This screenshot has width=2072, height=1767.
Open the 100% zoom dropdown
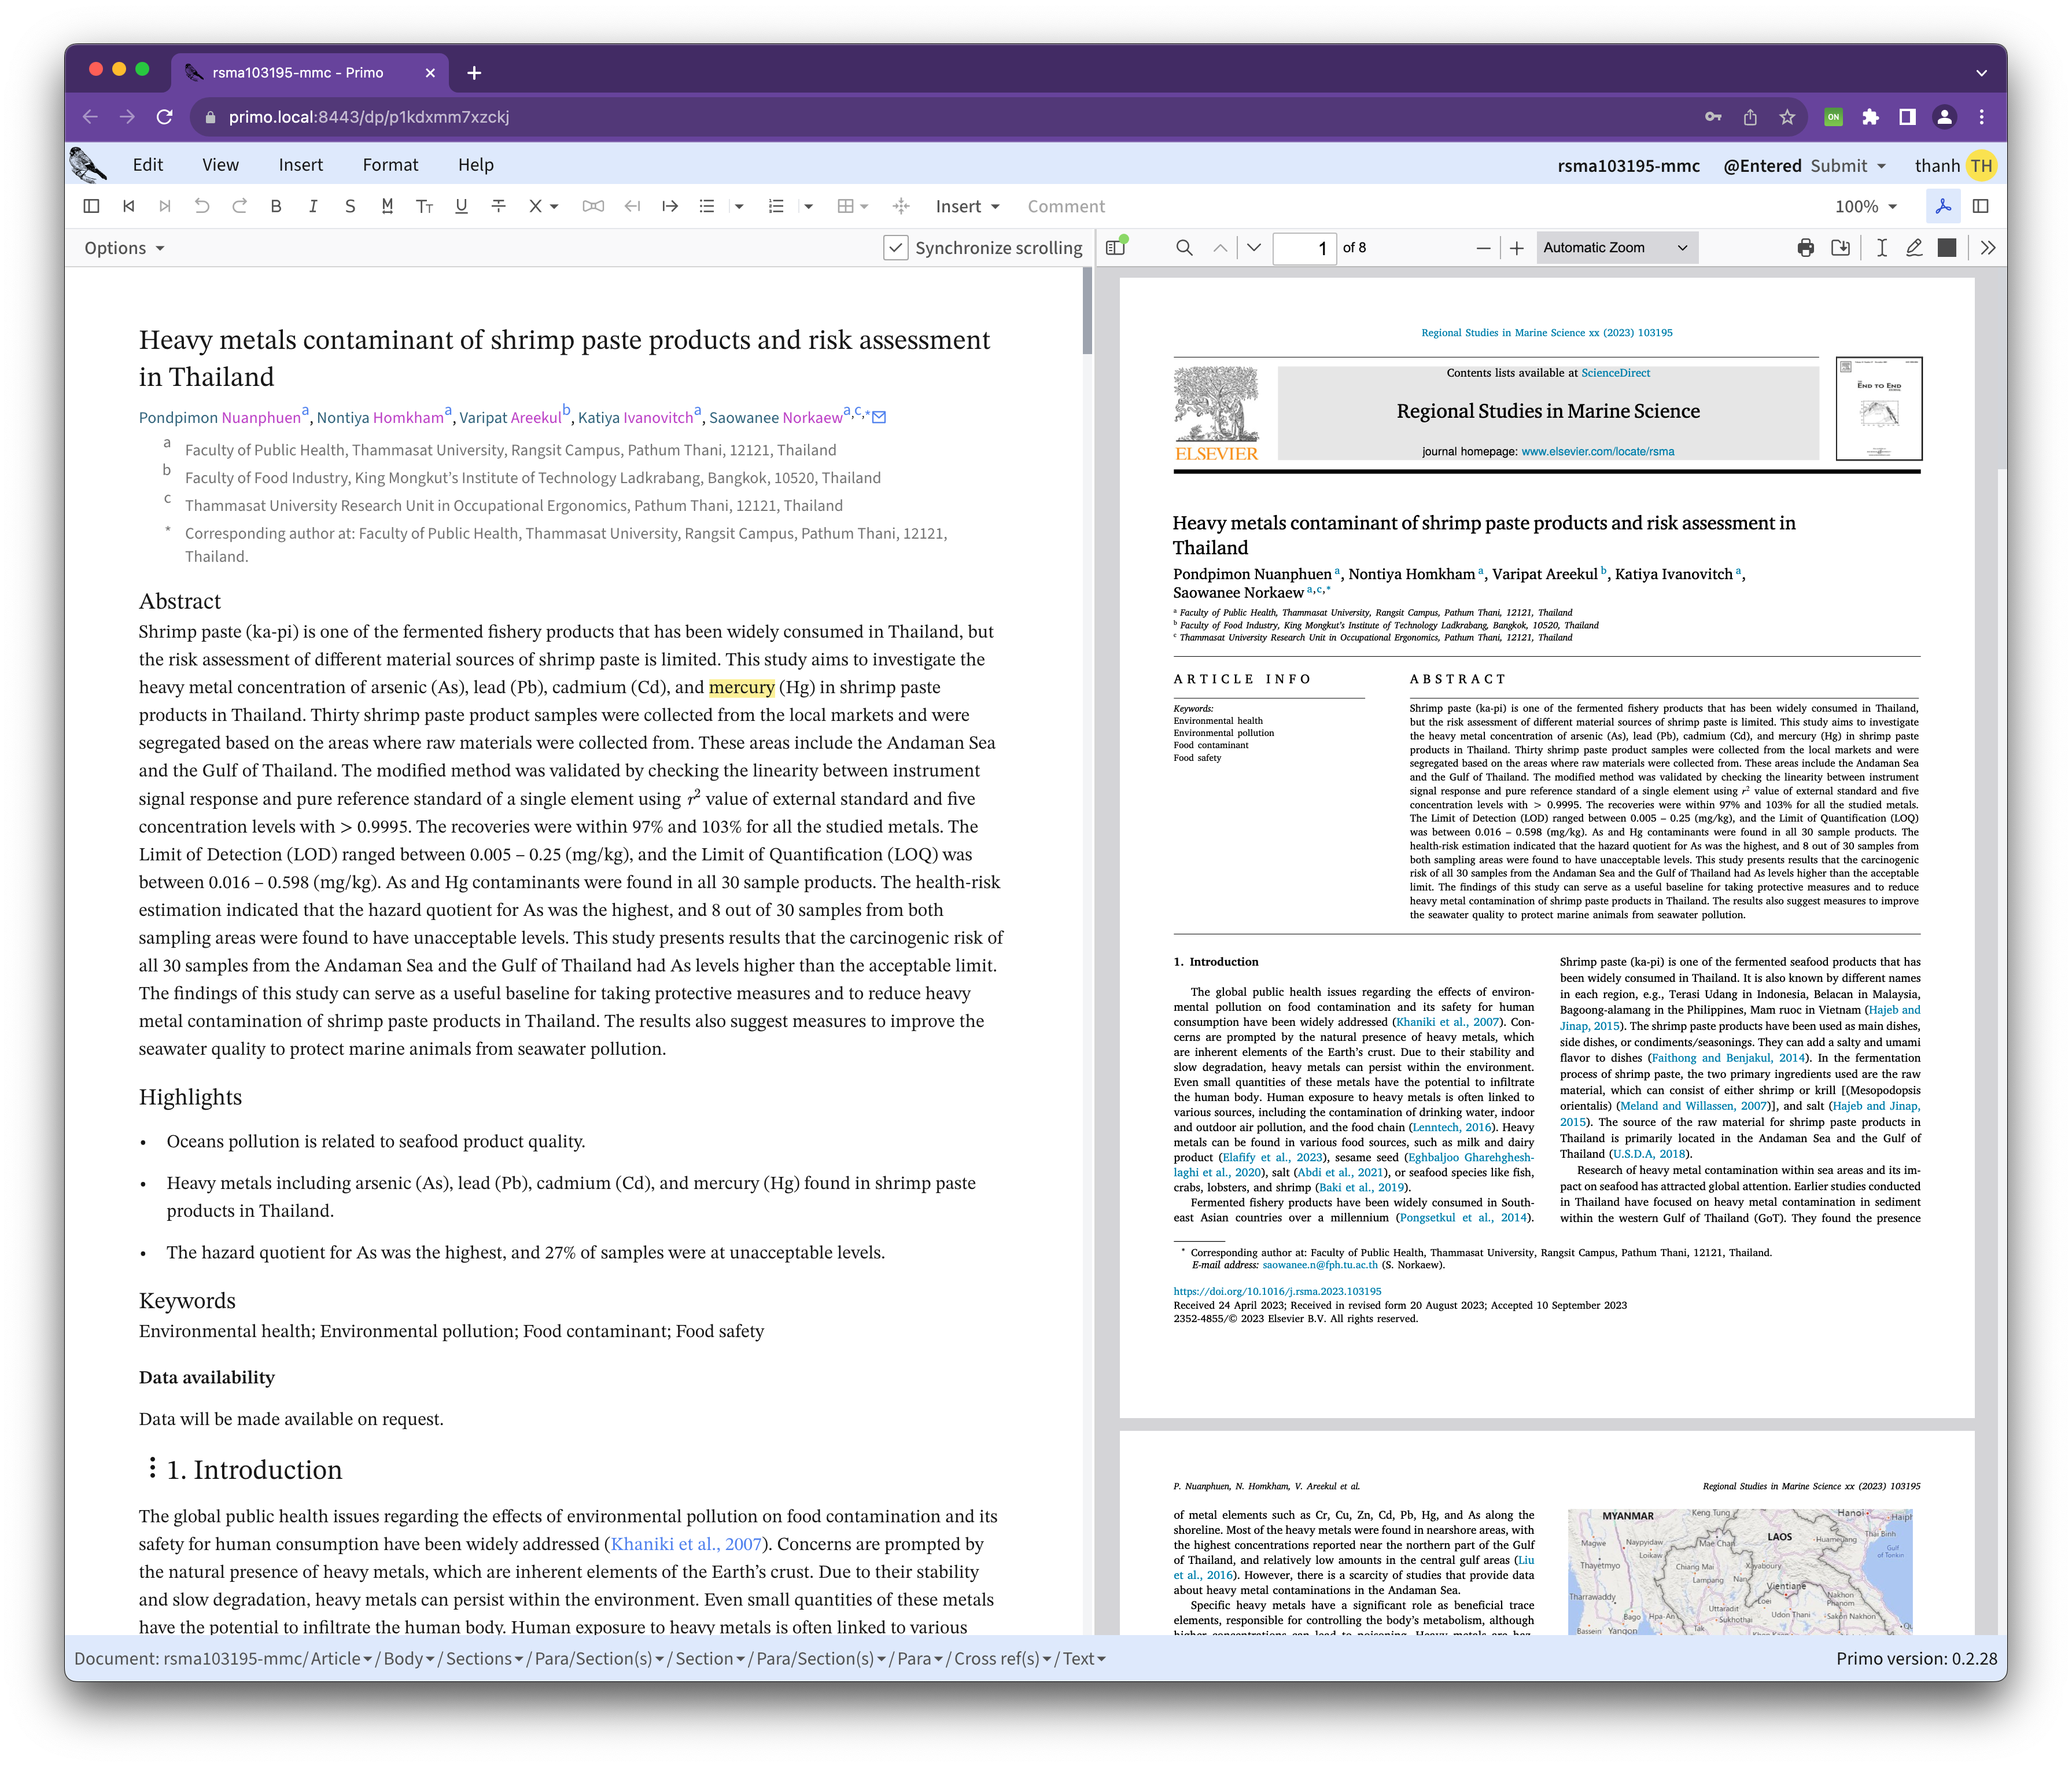pyautogui.click(x=1865, y=206)
